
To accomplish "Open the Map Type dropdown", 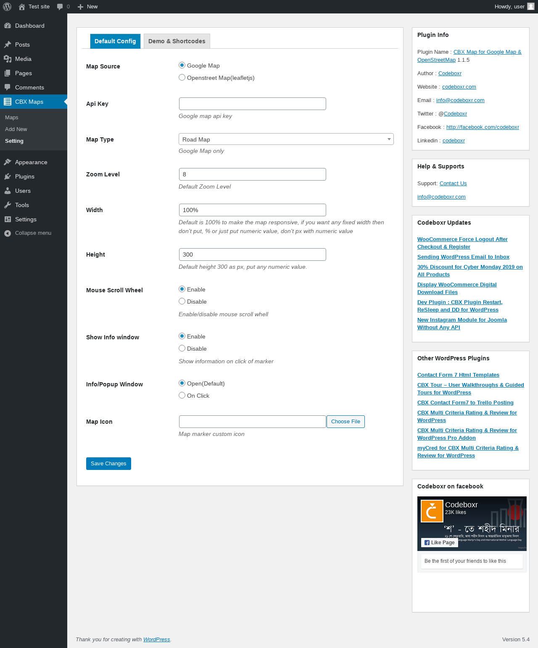I will pyautogui.click(x=286, y=139).
